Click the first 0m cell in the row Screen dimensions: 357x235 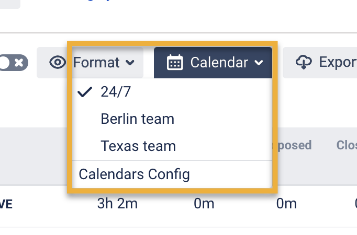(x=204, y=204)
